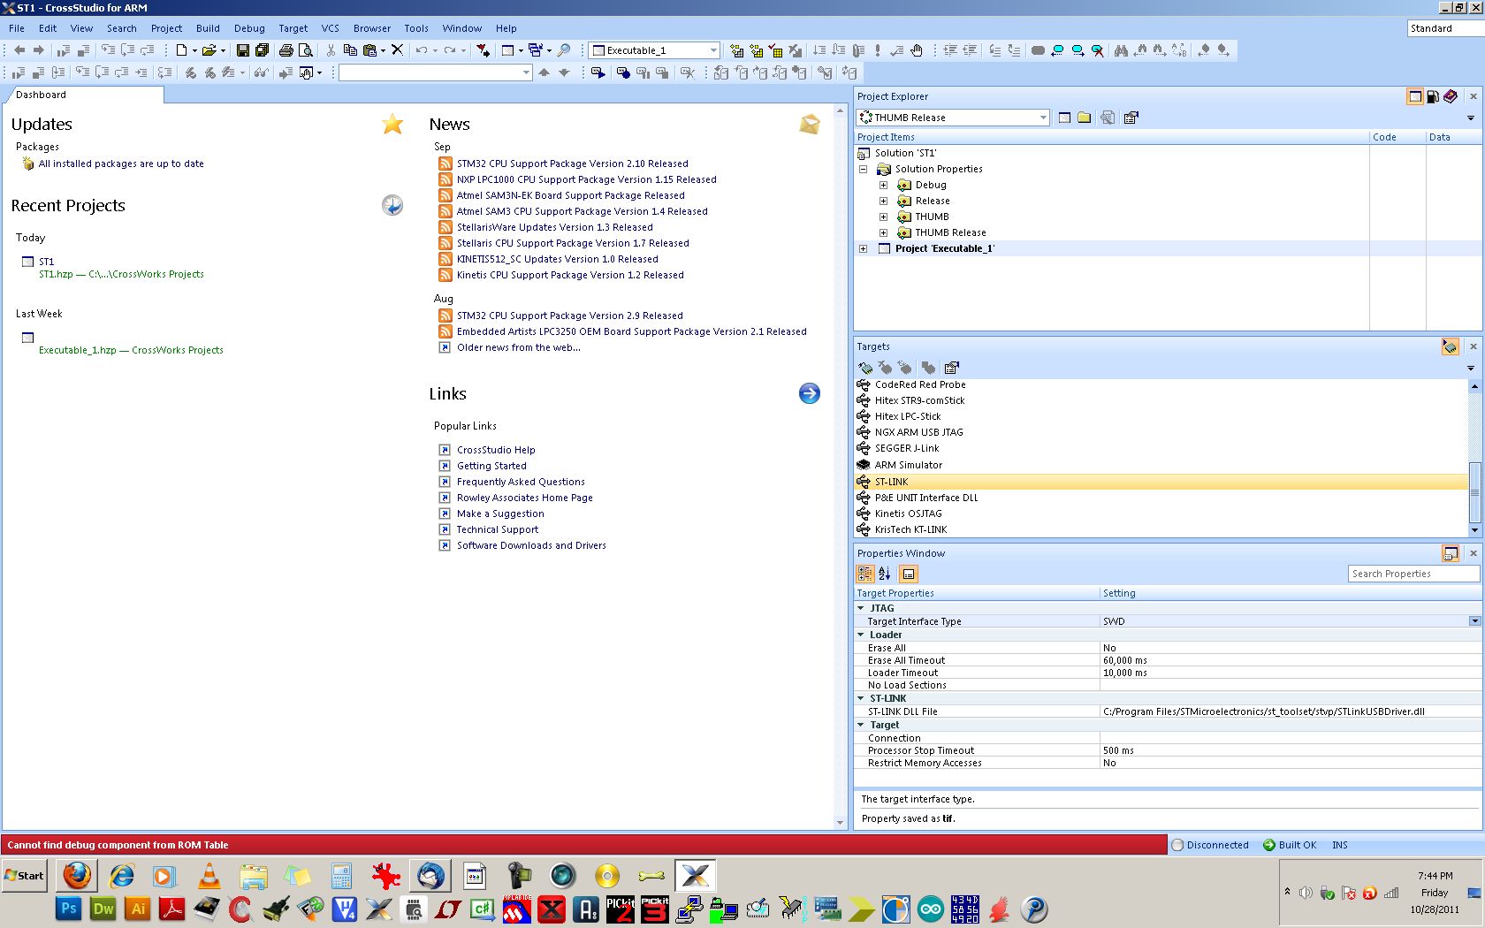Image resolution: width=1485 pixels, height=928 pixels.
Task: Click the Find magnifier icon in toolbar
Action: pyautogui.click(x=564, y=50)
